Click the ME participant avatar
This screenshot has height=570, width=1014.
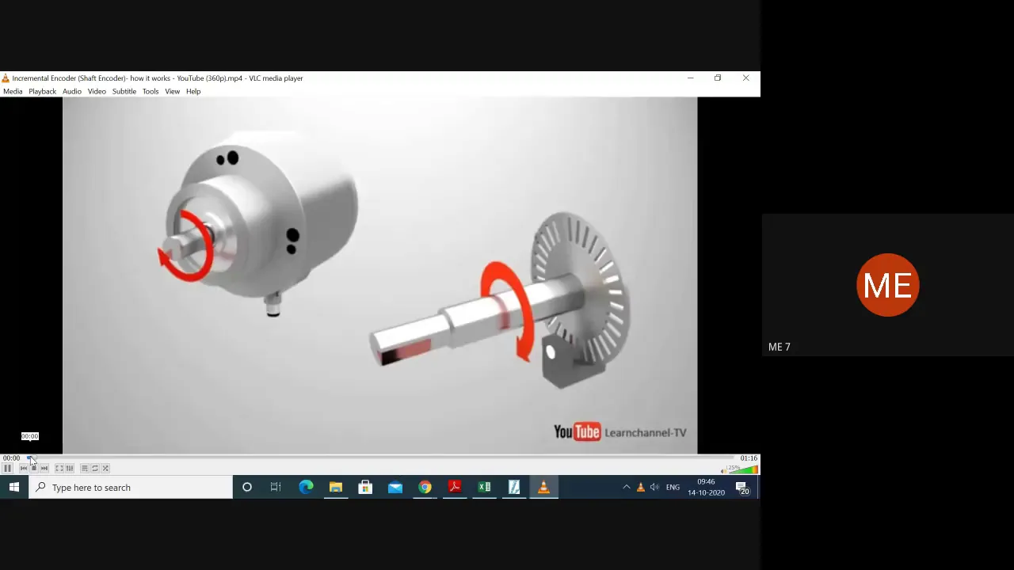pyautogui.click(x=887, y=285)
